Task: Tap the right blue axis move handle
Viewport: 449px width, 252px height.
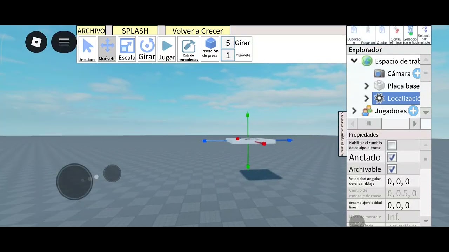Action: (289, 140)
